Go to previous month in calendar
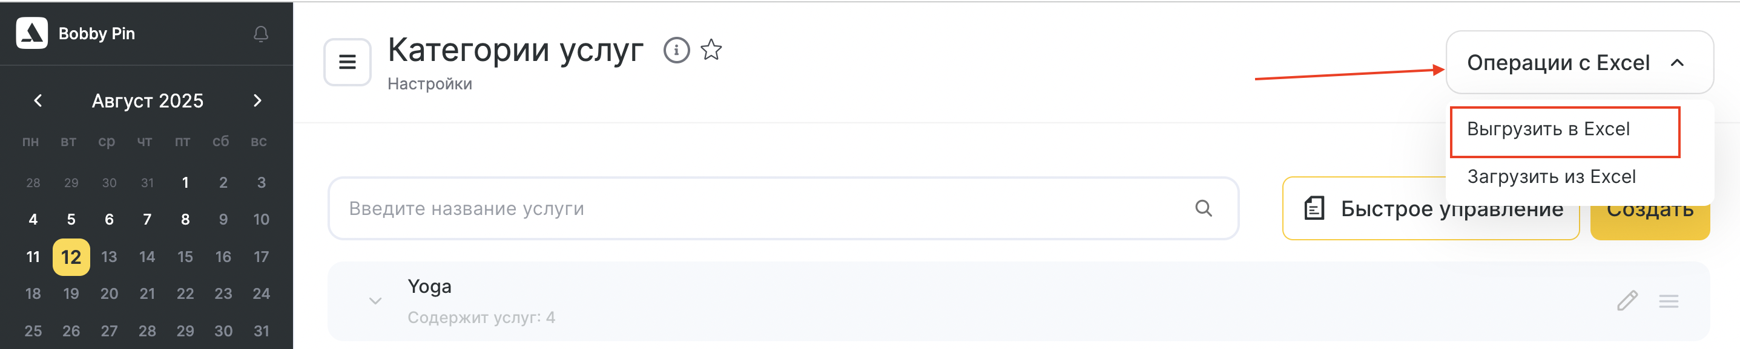Image resolution: width=1740 pixels, height=349 pixels. pyautogui.click(x=38, y=100)
